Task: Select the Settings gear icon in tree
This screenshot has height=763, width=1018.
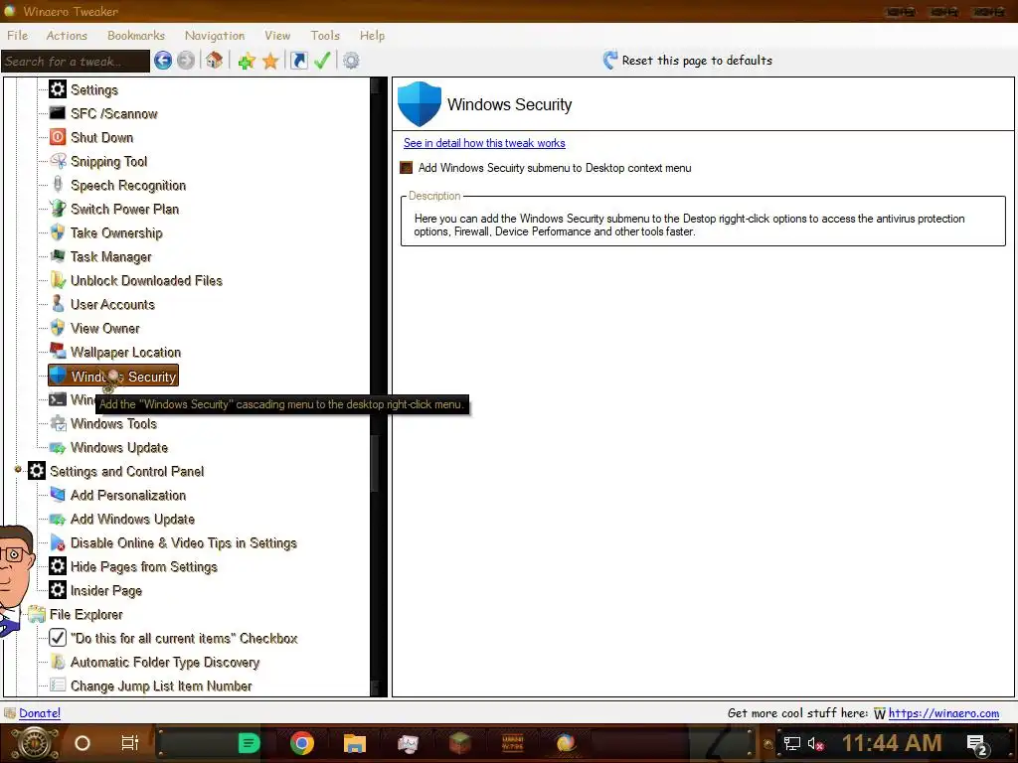Action: click(x=58, y=88)
